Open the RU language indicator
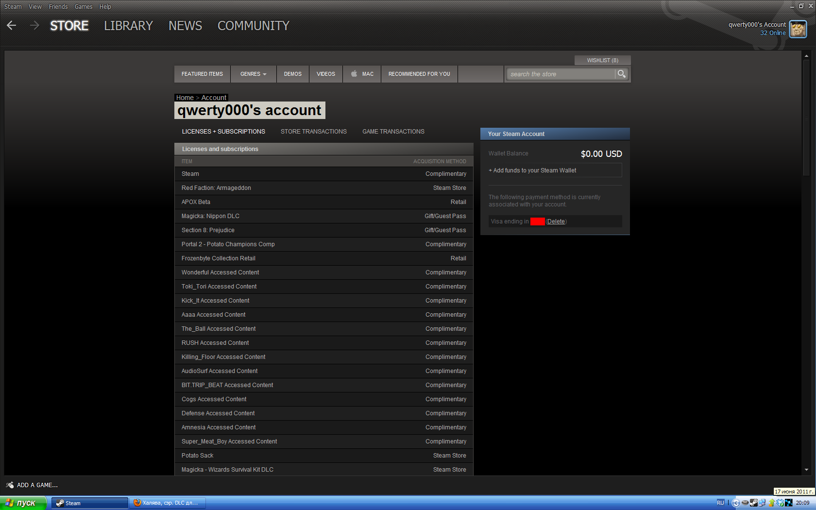Image resolution: width=816 pixels, height=510 pixels. coord(720,503)
